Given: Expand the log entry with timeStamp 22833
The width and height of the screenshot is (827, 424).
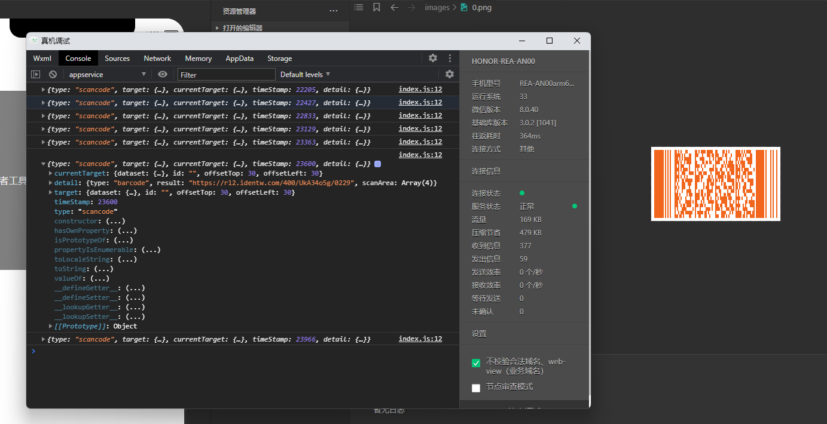Looking at the screenshot, I should point(43,116).
